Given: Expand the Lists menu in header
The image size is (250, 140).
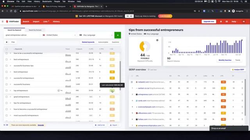Looking at the screenshot, I should [46, 21].
